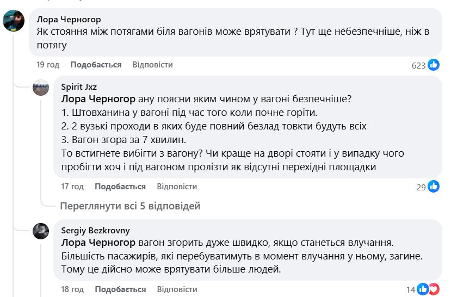Reply to Sergiy Bezkrovny's comment

coord(177,289)
